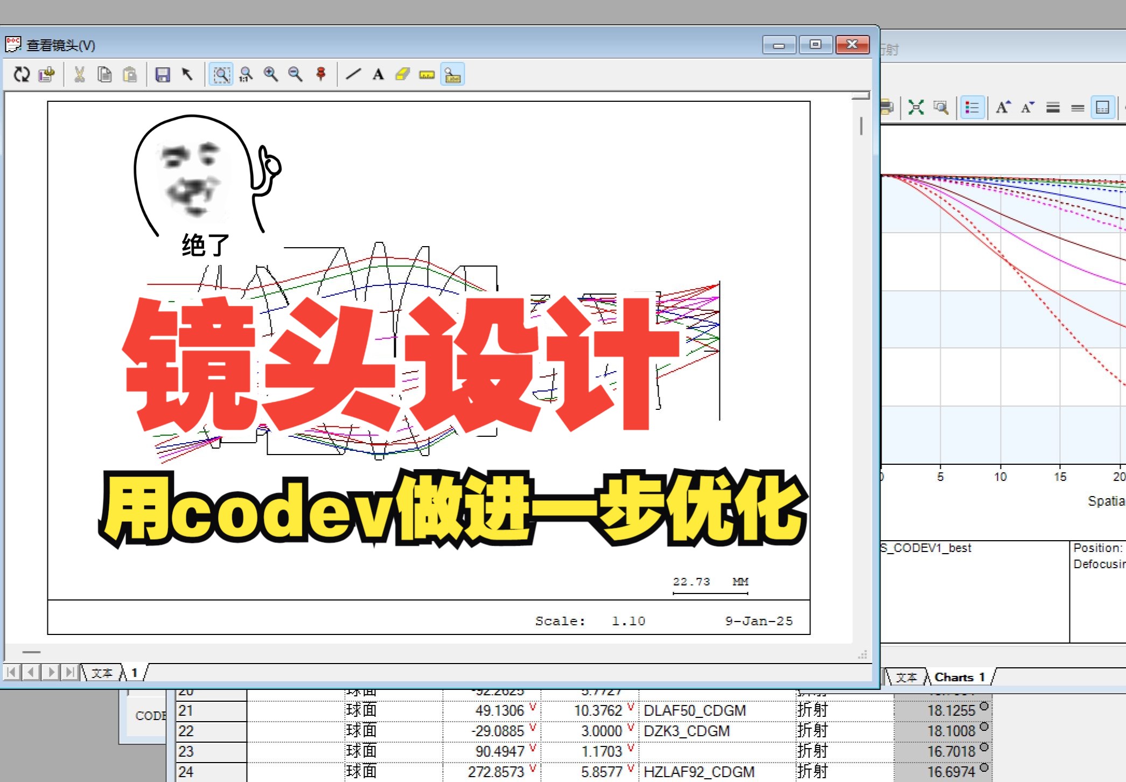Activate the measurement ruler tool
Image resolution: width=1126 pixels, height=782 pixels.
427,75
